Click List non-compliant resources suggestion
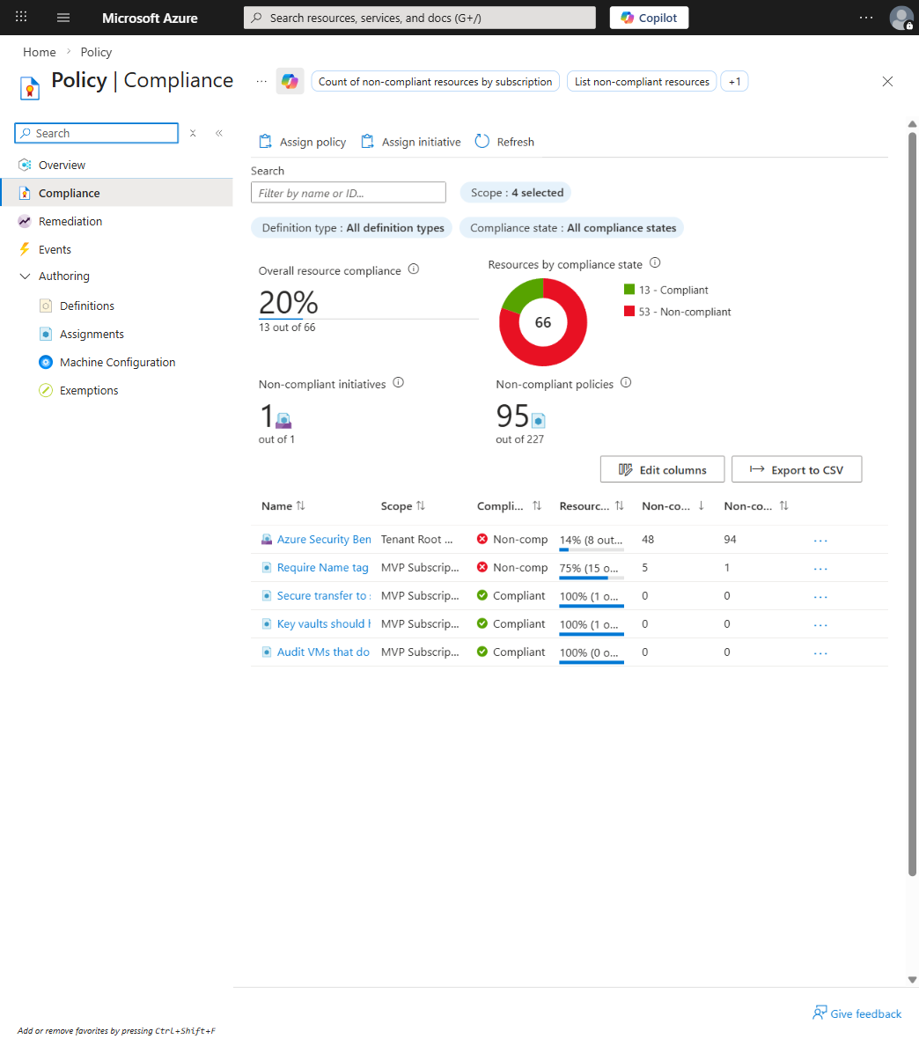The width and height of the screenshot is (919, 1039). click(x=642, y=82)
